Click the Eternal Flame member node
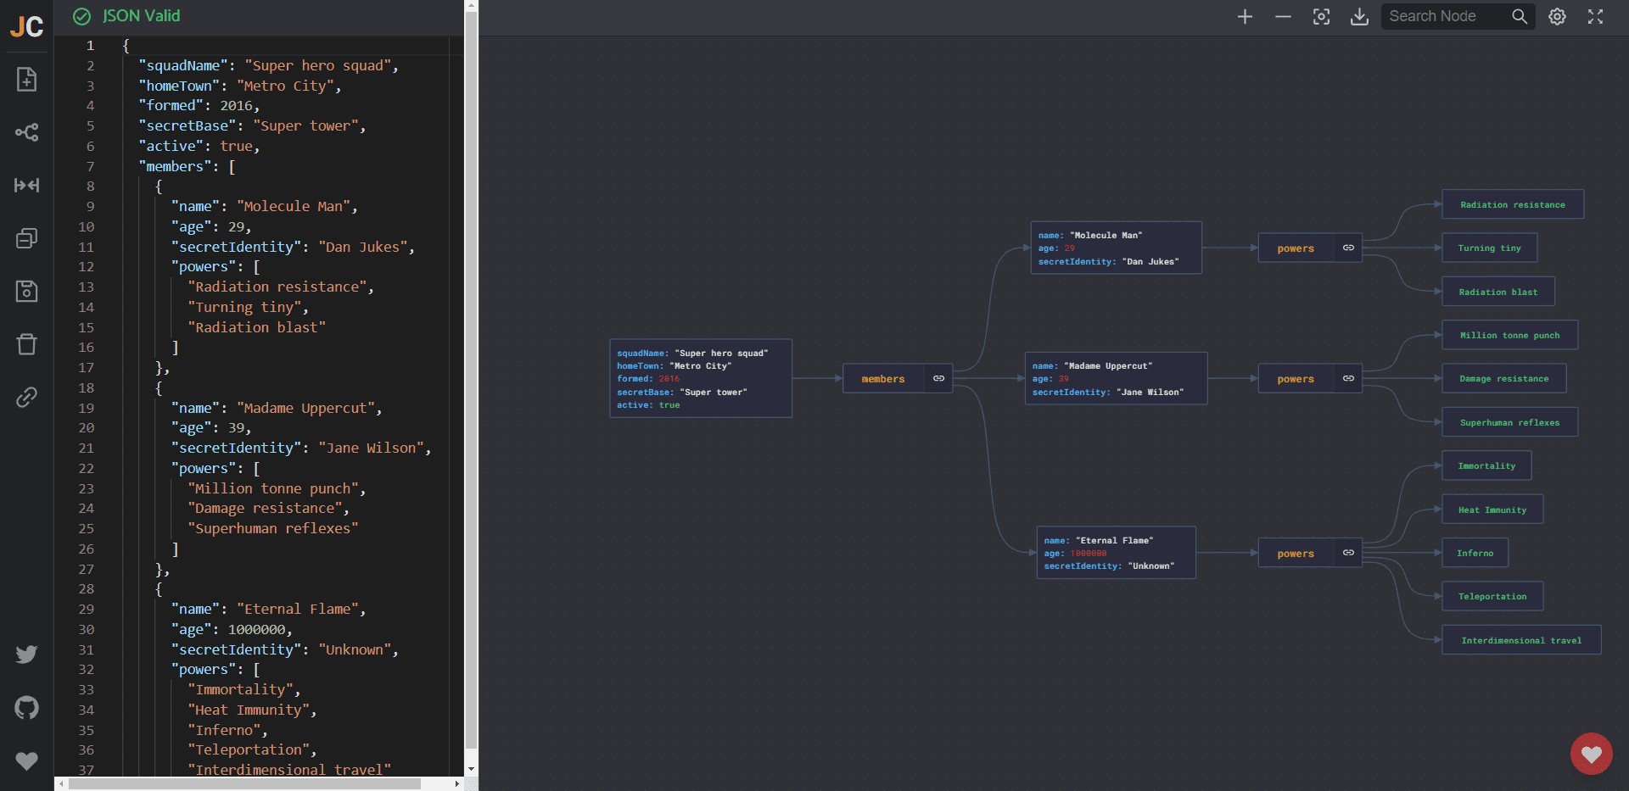The image size is (1629, 791). coord(1116,553)
